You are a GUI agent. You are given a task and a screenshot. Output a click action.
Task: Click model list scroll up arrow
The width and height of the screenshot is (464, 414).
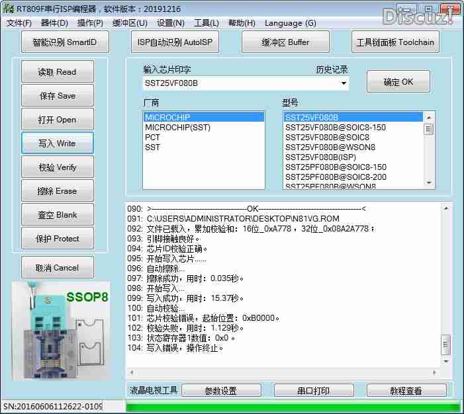pos(429,118)
